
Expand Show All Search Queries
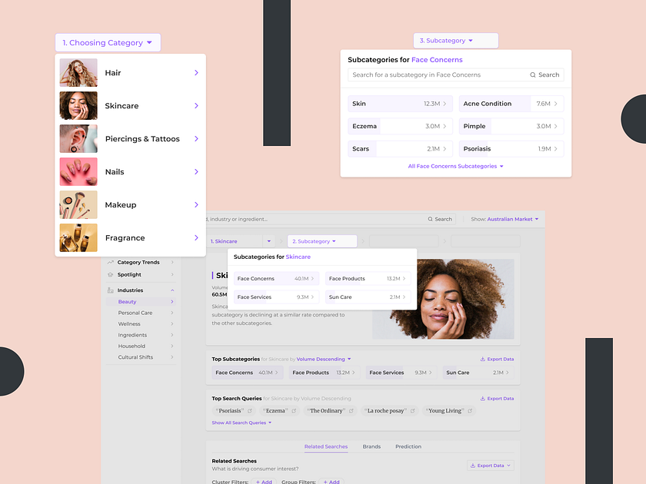(238, 423)
